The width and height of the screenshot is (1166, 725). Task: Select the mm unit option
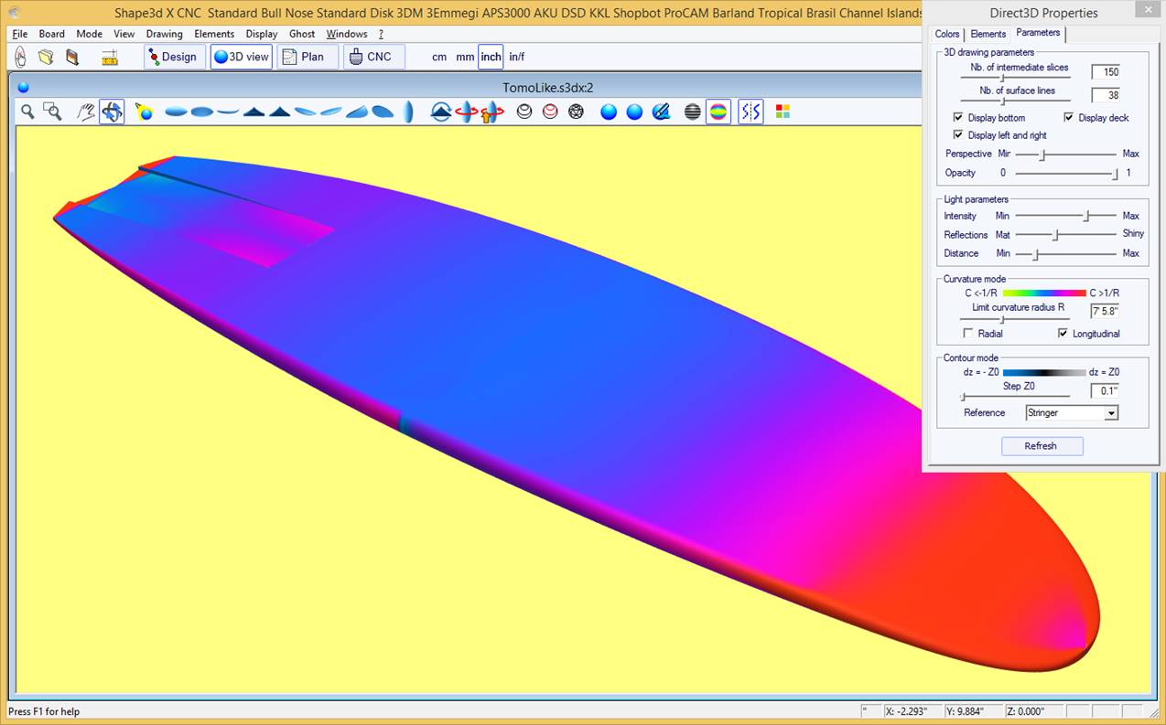[x=465, y=57]
